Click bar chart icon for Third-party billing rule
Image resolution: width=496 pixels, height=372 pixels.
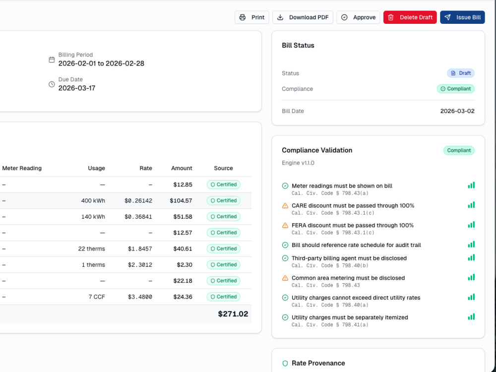pyautogui.click(x=471, y=257)
